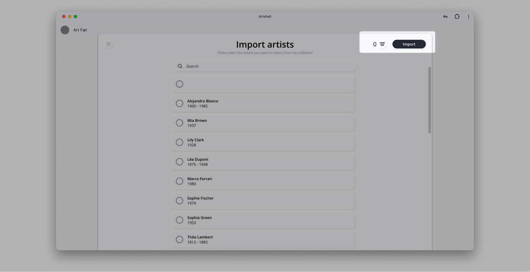
Task: Click the name Alejandro Blanco
Action: [x=203, y=101]
